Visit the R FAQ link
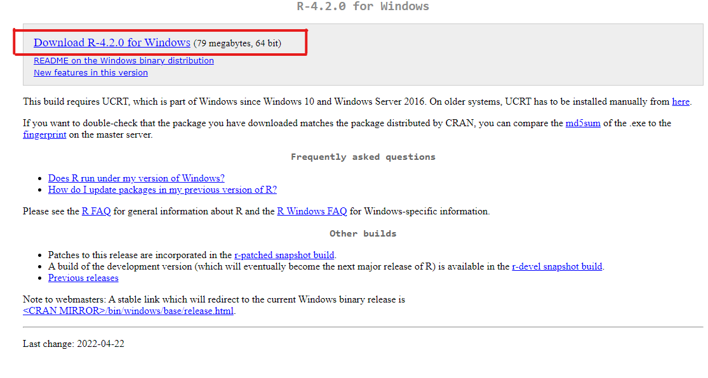 [96, 211]
